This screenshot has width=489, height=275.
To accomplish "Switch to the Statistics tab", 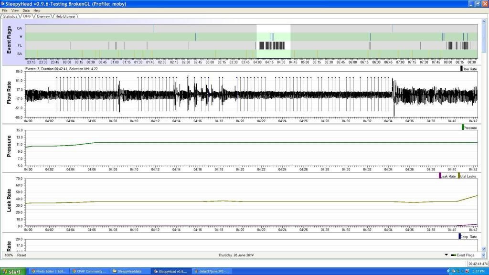I will [11, 16].
